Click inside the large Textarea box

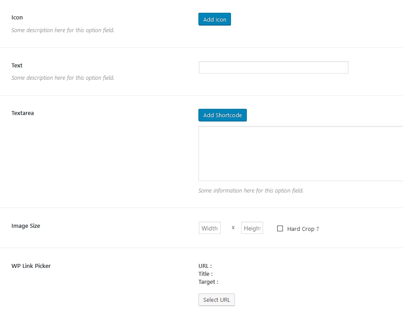(x=300, y=153)
